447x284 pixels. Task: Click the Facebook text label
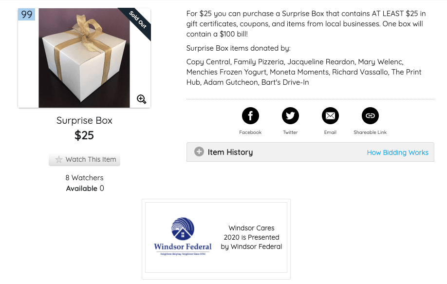click(250, 133)
